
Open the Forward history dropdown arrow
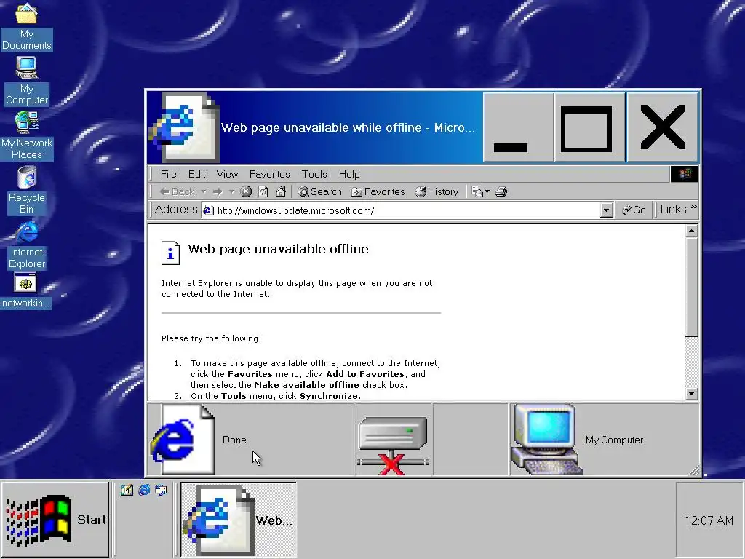click(x=231, y=191)
